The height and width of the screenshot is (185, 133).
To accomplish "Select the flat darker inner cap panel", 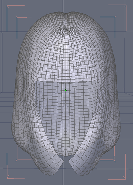I will [66, 111].
